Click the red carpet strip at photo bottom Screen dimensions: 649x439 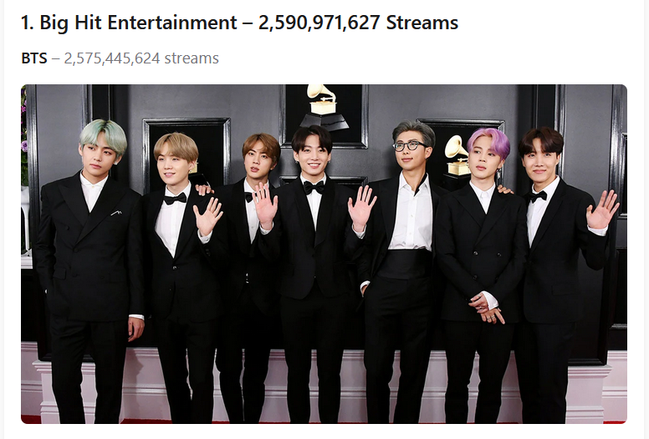[x=324, y=421]
